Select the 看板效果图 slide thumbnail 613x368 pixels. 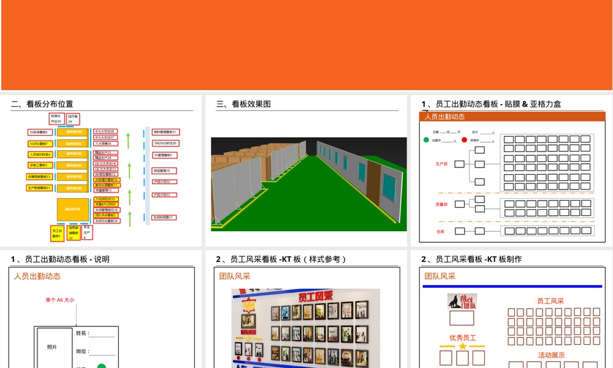[306, 171]
